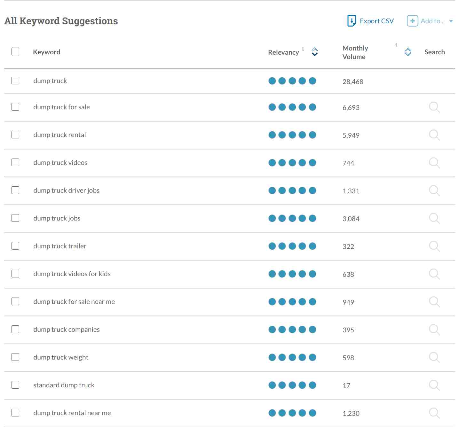Expand the Add to... dropdown arrow
This screenshot has width=459, height=427.
[451, 21]
